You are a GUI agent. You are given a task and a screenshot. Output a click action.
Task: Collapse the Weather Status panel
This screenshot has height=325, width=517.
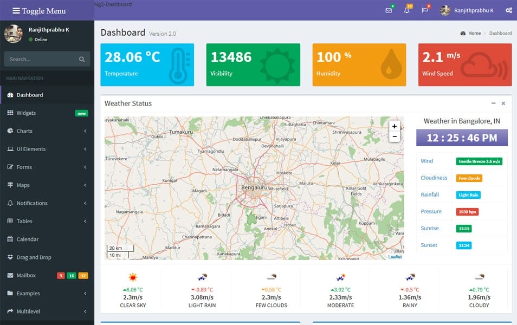coord(493,103)
